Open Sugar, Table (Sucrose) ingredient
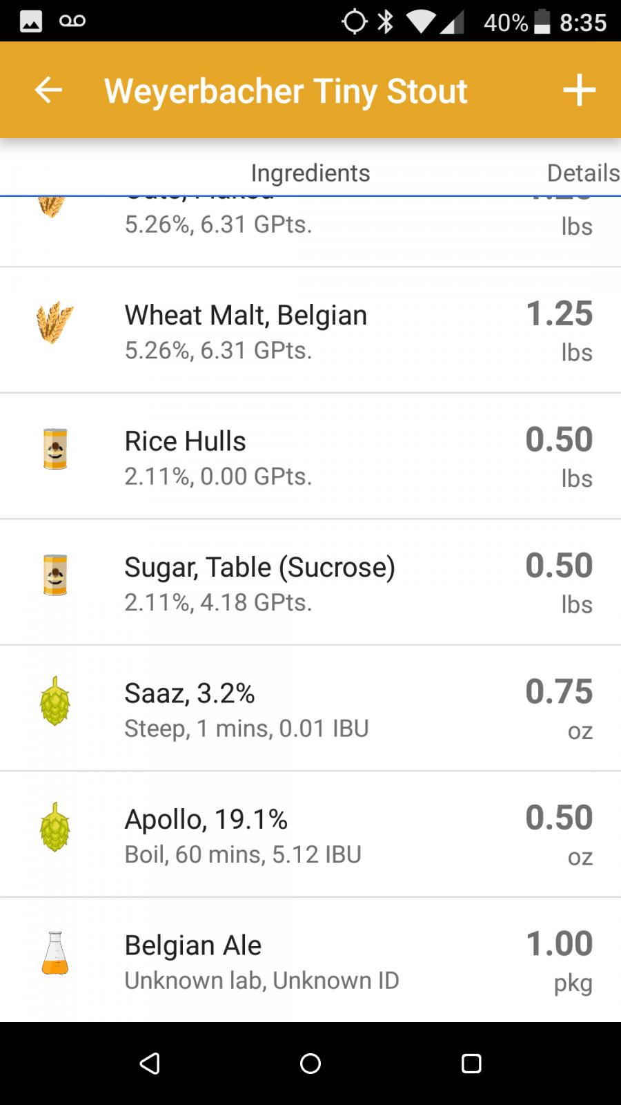This screenshot has height=1105, width=621. 310,582
